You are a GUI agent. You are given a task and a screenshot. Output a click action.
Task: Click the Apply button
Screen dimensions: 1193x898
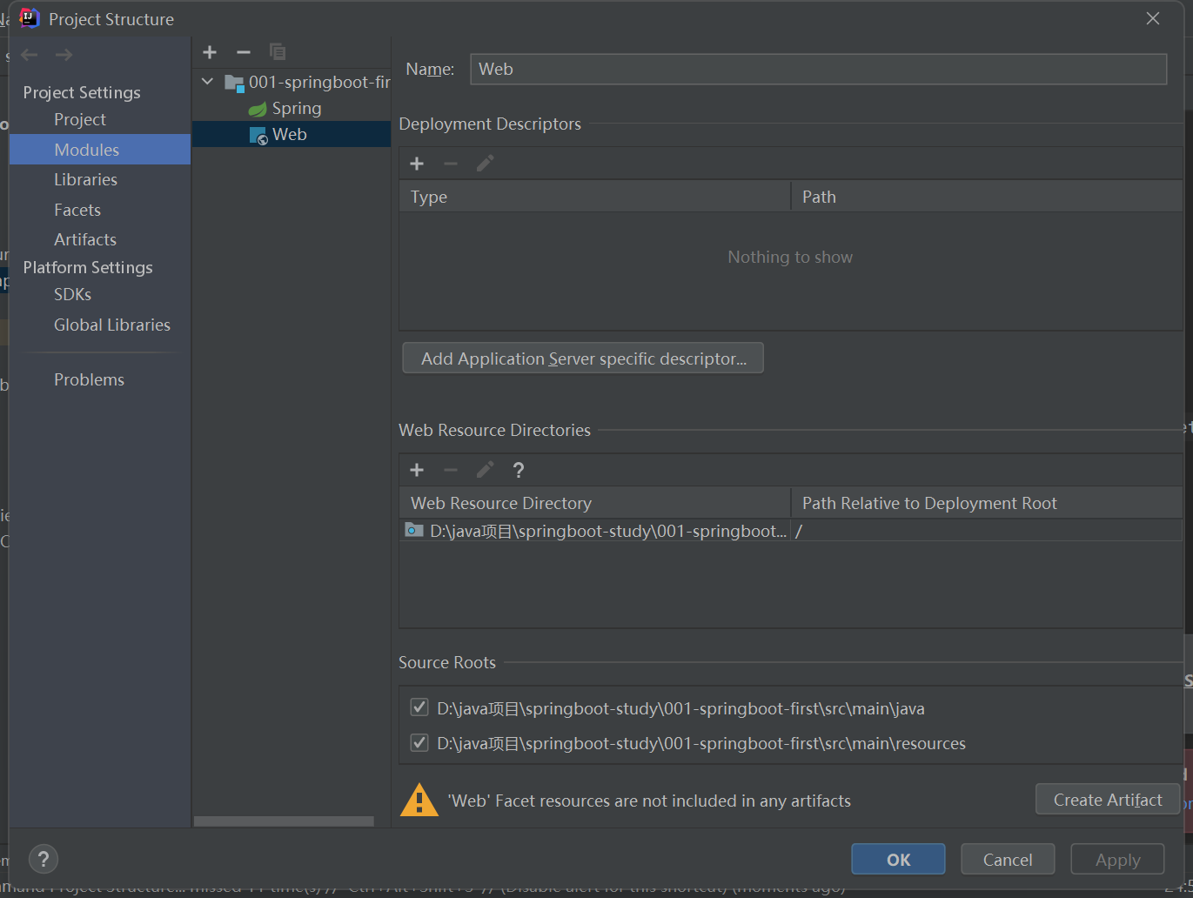1117,860
